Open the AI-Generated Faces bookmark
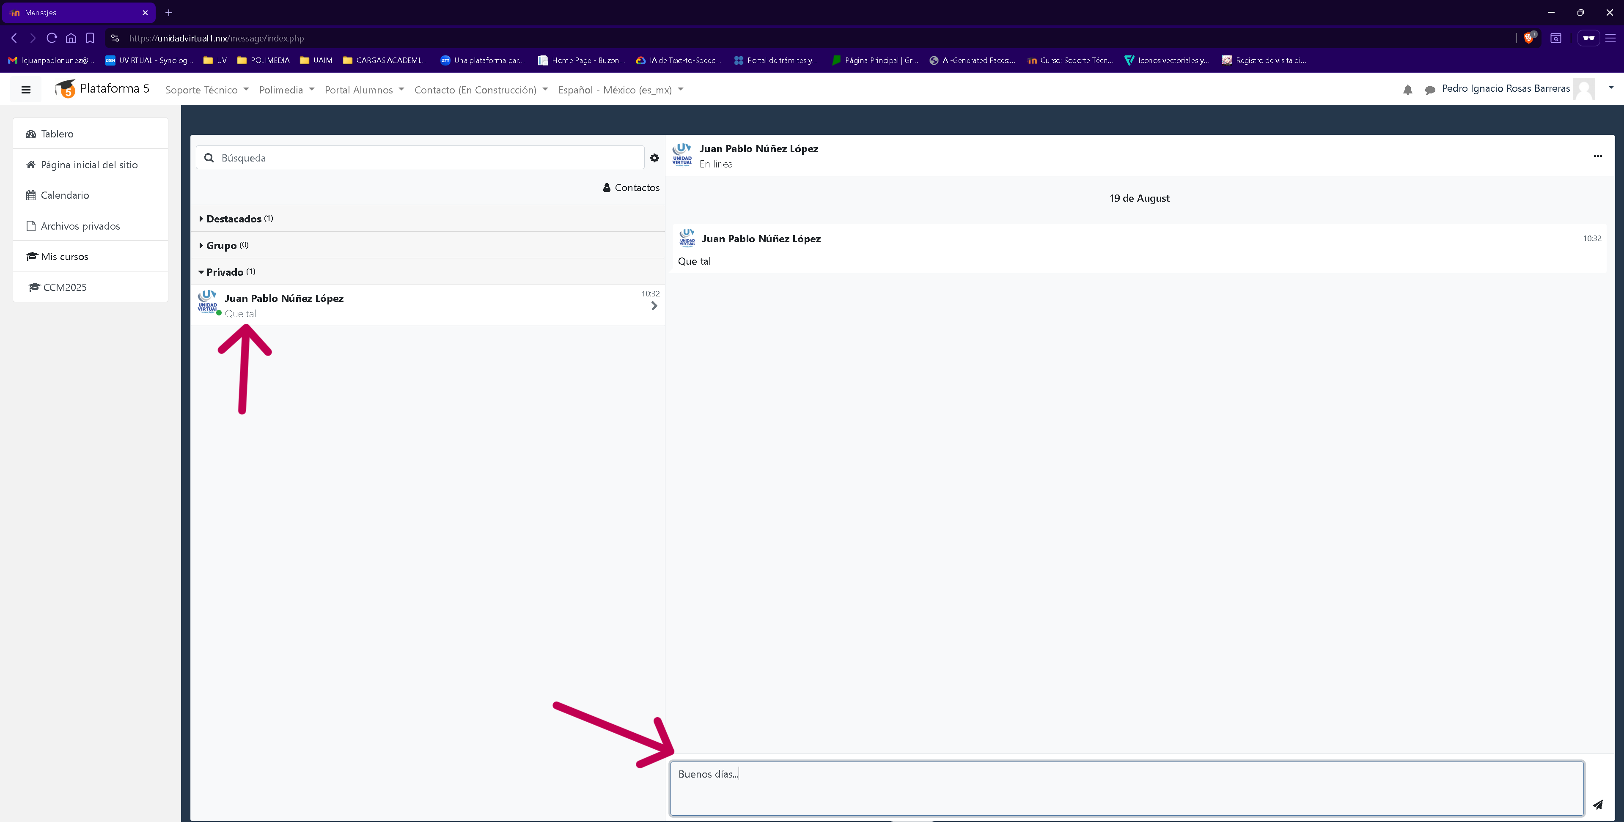This screenshot has height=822, width=1624. click(x=972, y=60)
